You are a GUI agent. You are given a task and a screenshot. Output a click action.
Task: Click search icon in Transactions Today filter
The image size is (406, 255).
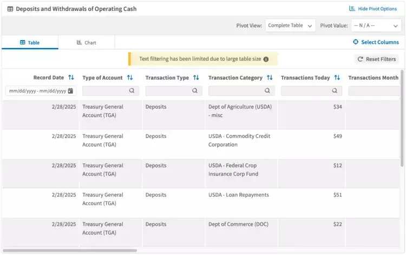coord(335,90)
